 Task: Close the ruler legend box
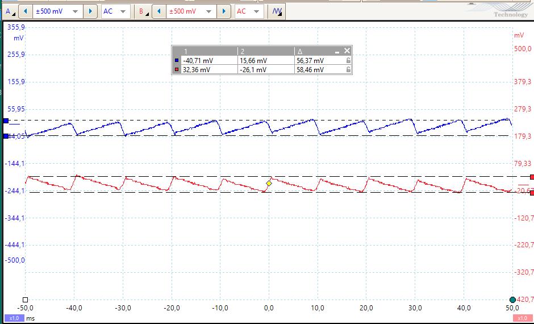[x=347, y=51]
